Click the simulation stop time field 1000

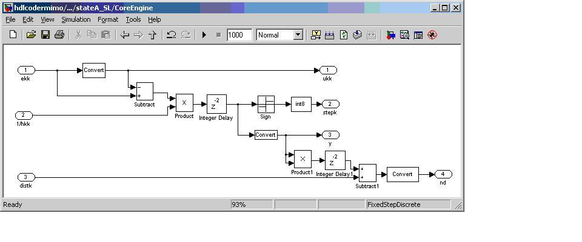[x=239, y=35]
